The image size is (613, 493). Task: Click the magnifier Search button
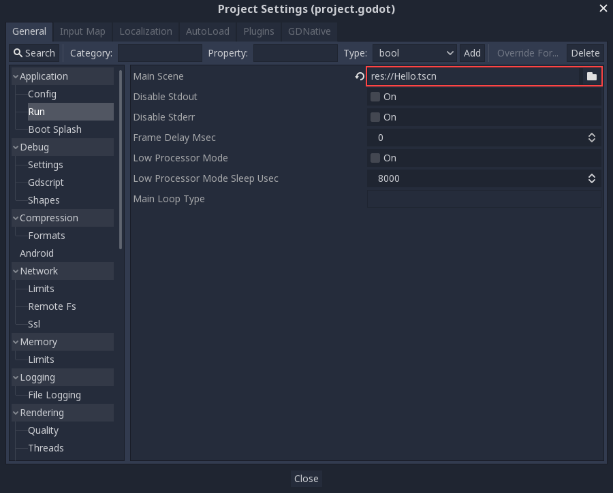click(35, 53)
